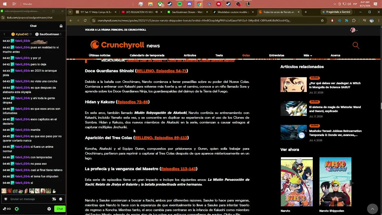Click the RELLENO, Episodios 54-71 link
The height and width of the screenshot is (215, 382).
coord(161,71)
